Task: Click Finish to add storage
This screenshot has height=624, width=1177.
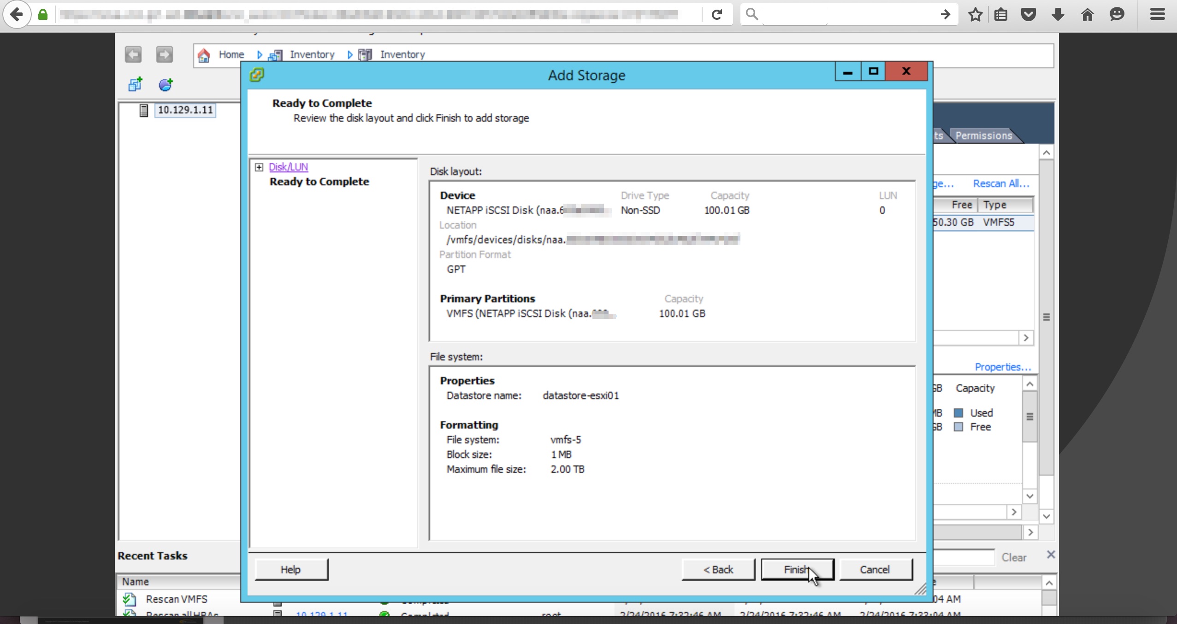Action: coord(797,570)
